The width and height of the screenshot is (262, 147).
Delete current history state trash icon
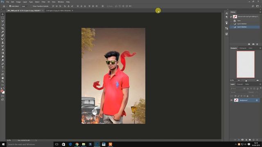click(257, 44)
